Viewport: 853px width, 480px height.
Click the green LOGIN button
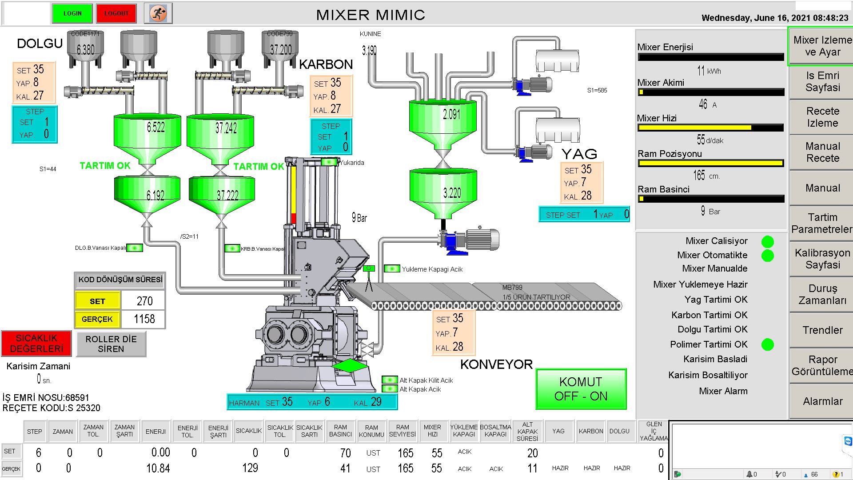[72, 13]
